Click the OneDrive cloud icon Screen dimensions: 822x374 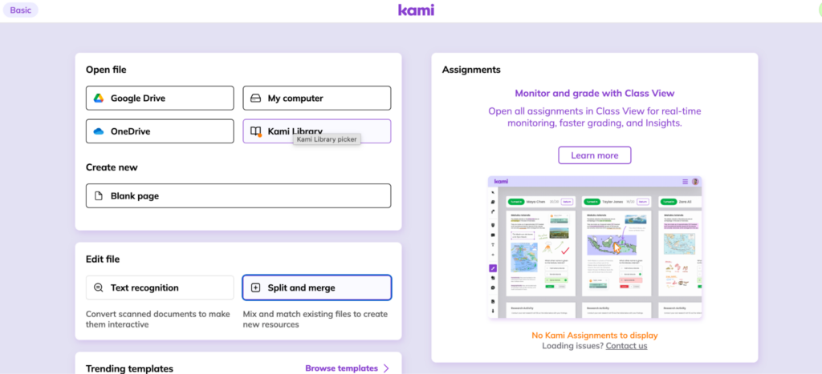click(99, 132)
